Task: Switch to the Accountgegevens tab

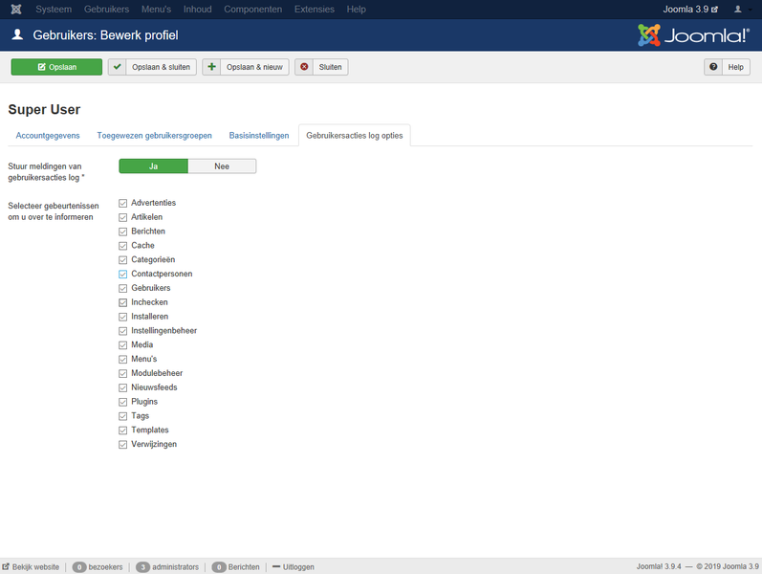Action: click(48, 136)
